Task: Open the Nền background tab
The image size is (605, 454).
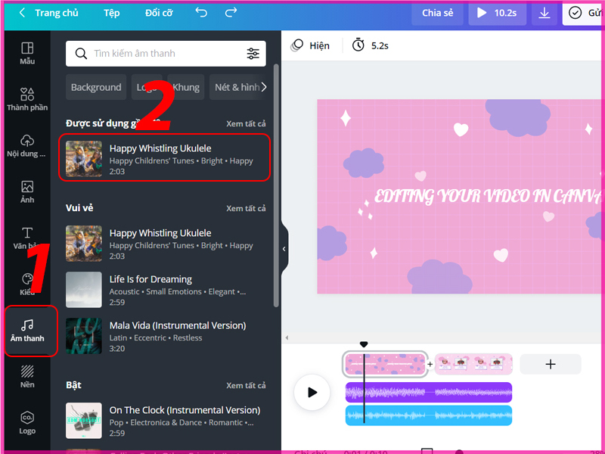Action: click(27, 377)
